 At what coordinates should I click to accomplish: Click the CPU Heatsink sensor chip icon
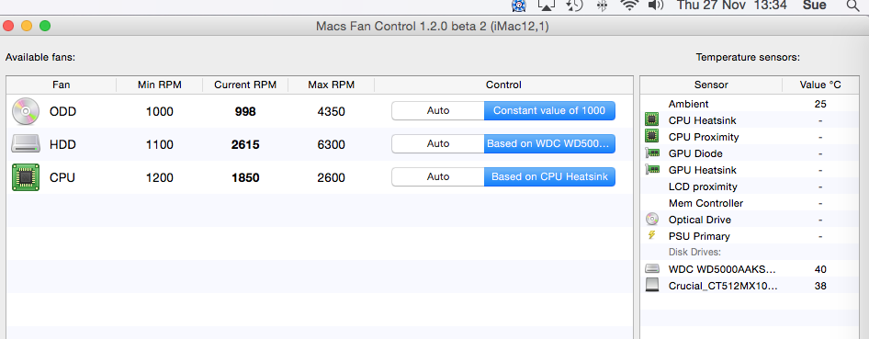pyautogui.click(x=652, y=120)
